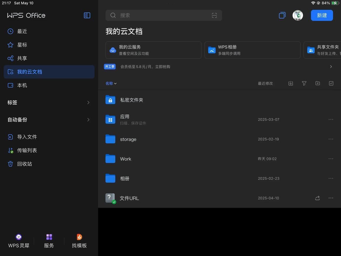
Task: Open the filter funnel icon
Action: [x=304, y=83]
